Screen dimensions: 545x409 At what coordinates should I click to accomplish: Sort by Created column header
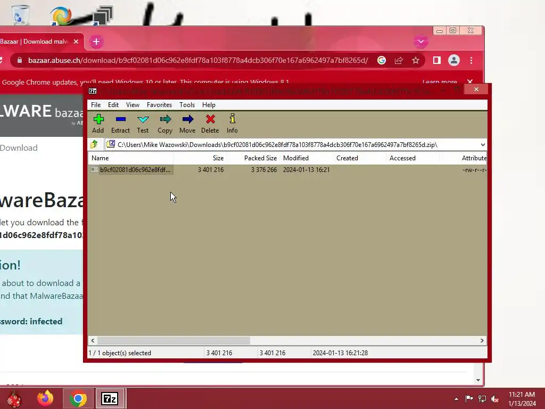point(359,158)
